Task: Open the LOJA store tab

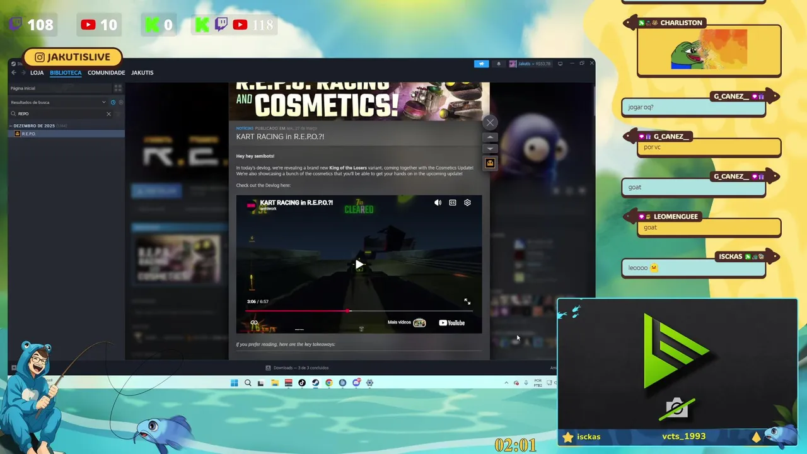Action: (37, 73)
